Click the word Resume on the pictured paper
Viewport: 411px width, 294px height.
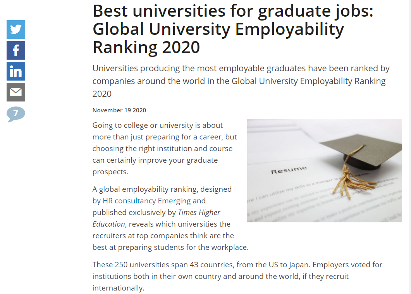click(289, 170)
